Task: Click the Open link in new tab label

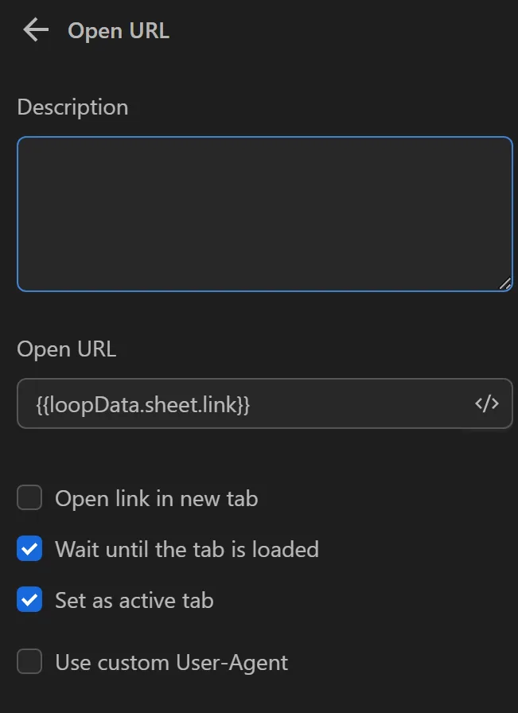Action: [156, 498]
